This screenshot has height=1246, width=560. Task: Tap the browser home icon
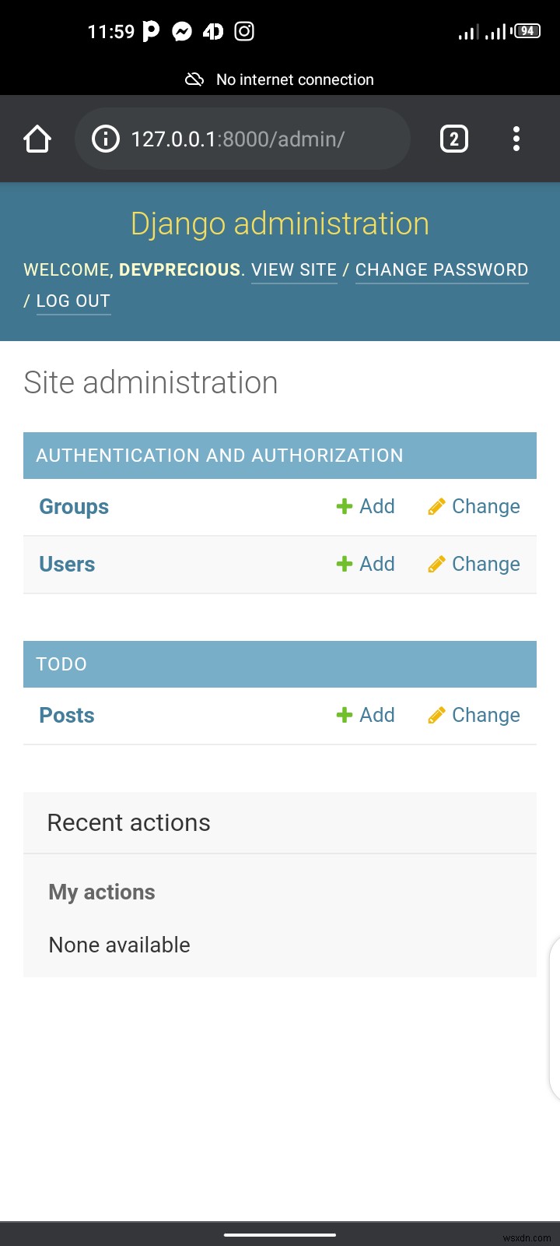tap(37, 139)
